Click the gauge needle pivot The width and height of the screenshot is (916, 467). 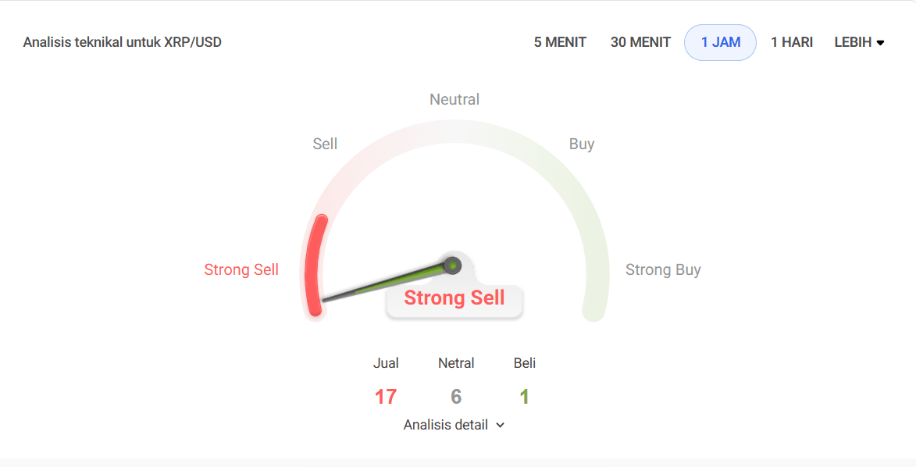453,266
